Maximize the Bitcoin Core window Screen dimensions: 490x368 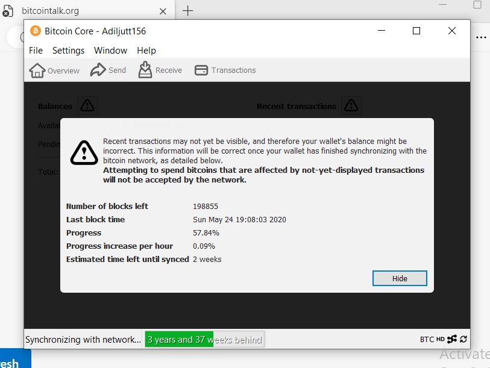(x=416, y=31)
